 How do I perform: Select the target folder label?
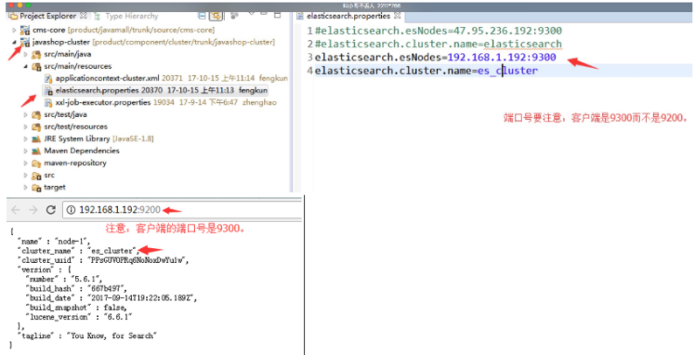(55, 187)
